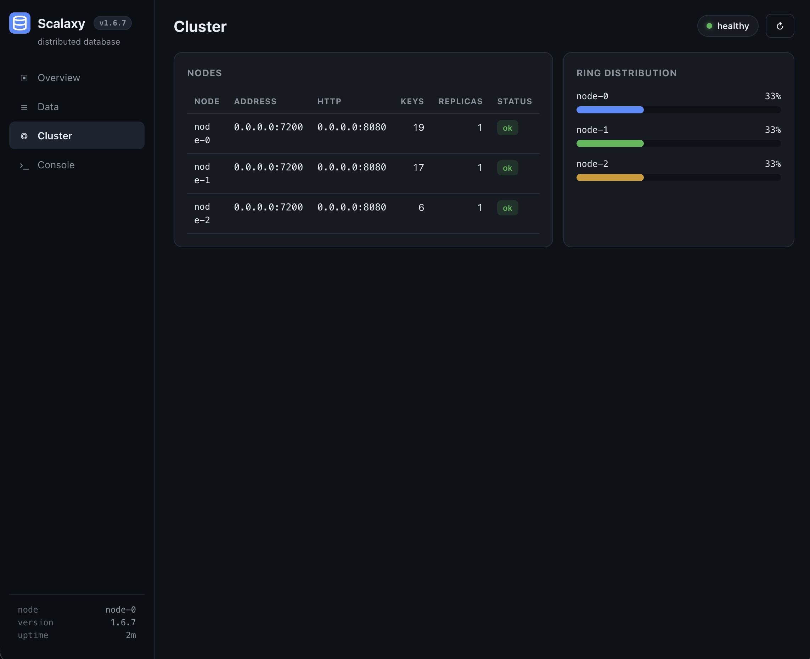This screenshot has height=659, width=810.
Task: Click the keys value 17
Action: pyautogui.click(x=418, y=167)
